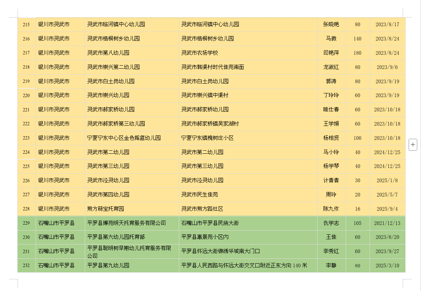Select the 平罗县博苑明天托育服务有限公司 cell
This screenshot has height=291, width=421.
click(x=127, y=223)
